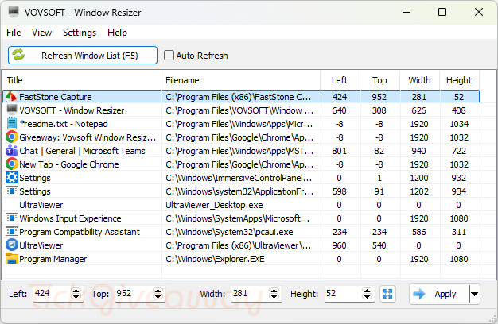This screenshot has width=498, height=324.
Task: Select 'New Tab - Google Chrome' row
Action: [x=241, y=164]
